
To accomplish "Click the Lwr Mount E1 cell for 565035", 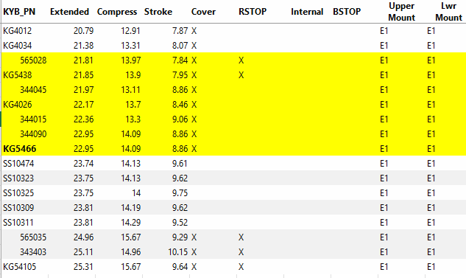I will coord(431,237).
